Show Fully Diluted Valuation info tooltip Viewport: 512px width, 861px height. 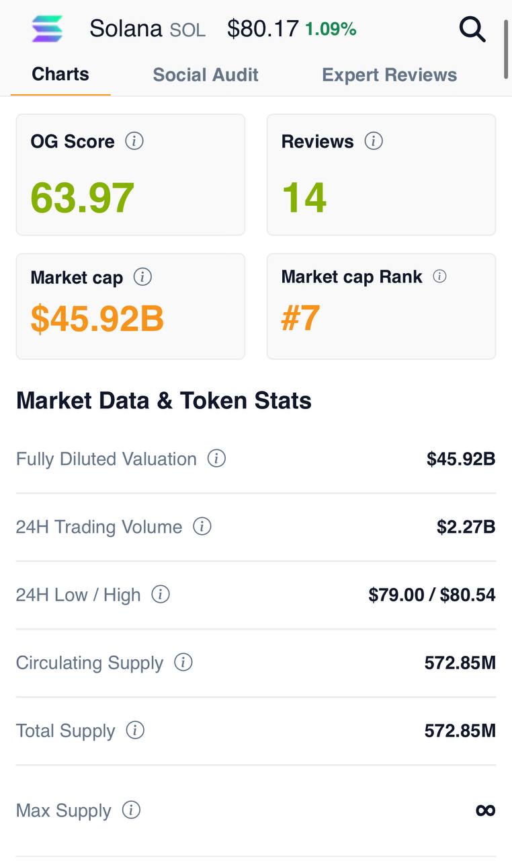click(x=216, y=459)
